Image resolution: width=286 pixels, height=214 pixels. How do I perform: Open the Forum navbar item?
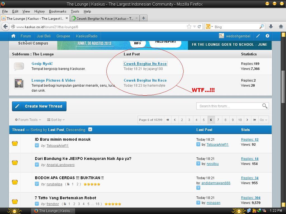26,36
